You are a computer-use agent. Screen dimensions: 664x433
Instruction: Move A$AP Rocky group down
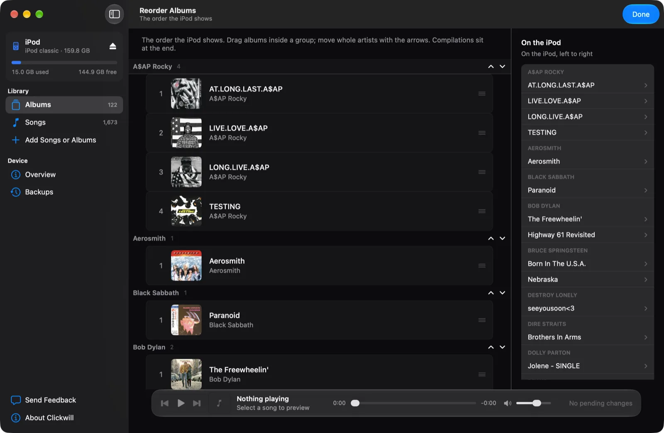tap(502, 66)
